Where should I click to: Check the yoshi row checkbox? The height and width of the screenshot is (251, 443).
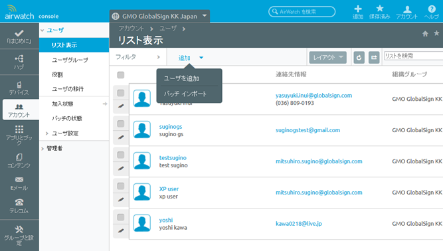(121, 217)
